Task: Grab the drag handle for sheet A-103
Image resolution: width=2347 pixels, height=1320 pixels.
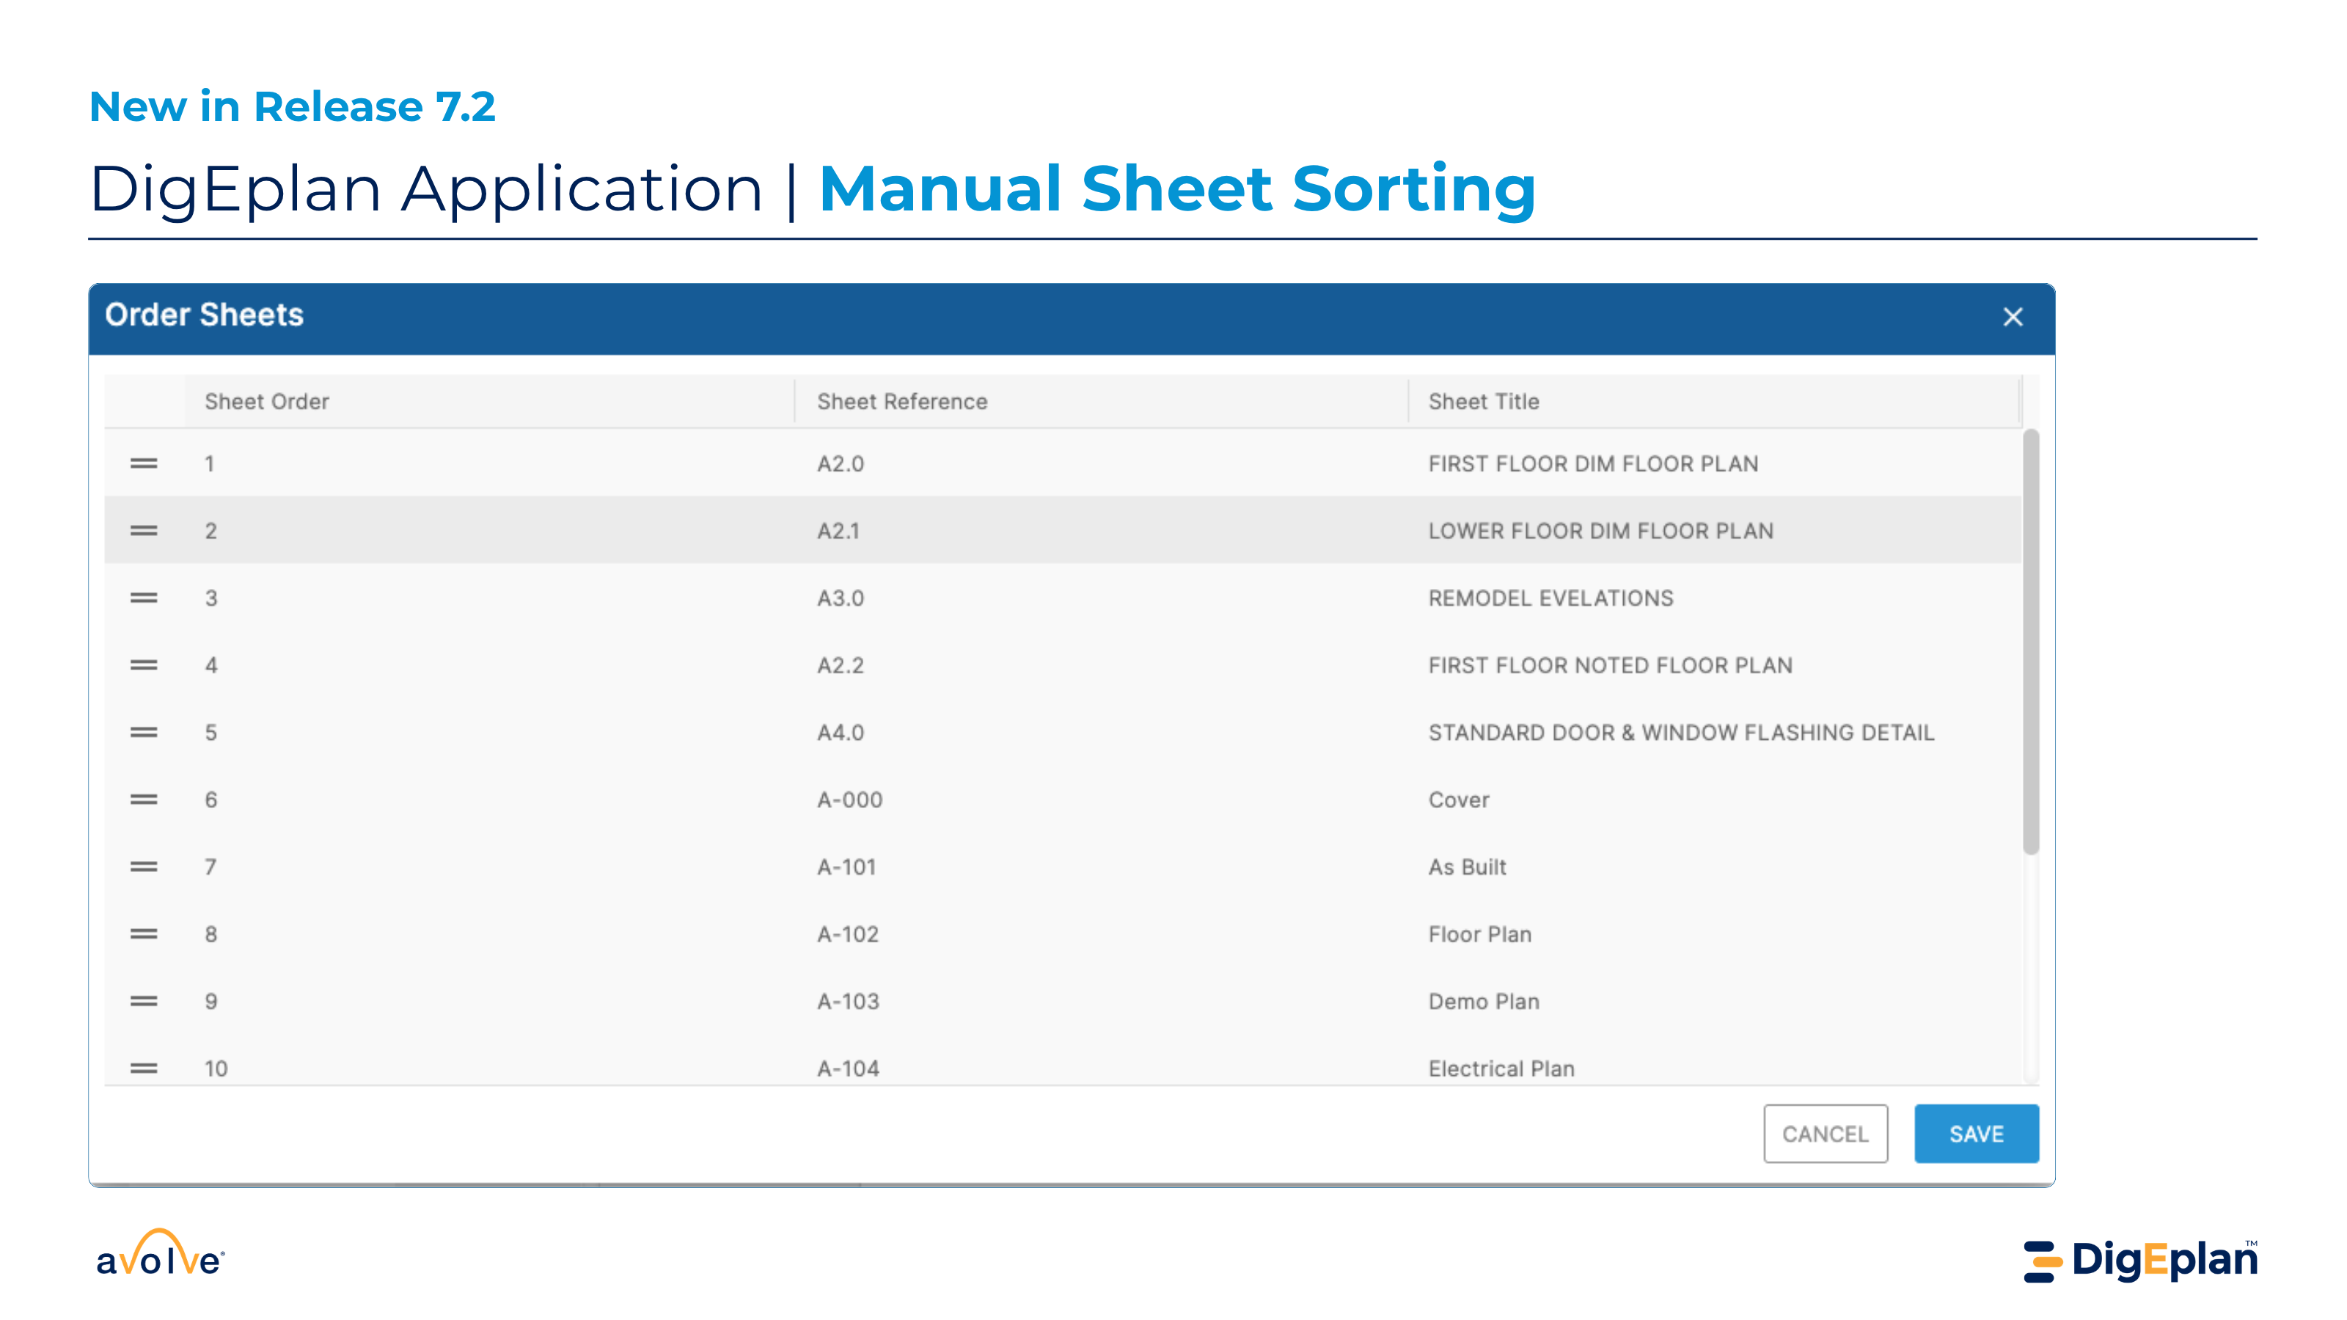Action: pos(144,1002)
